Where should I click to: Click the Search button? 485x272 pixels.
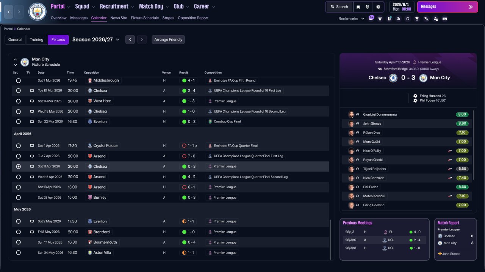click(339, 7)
